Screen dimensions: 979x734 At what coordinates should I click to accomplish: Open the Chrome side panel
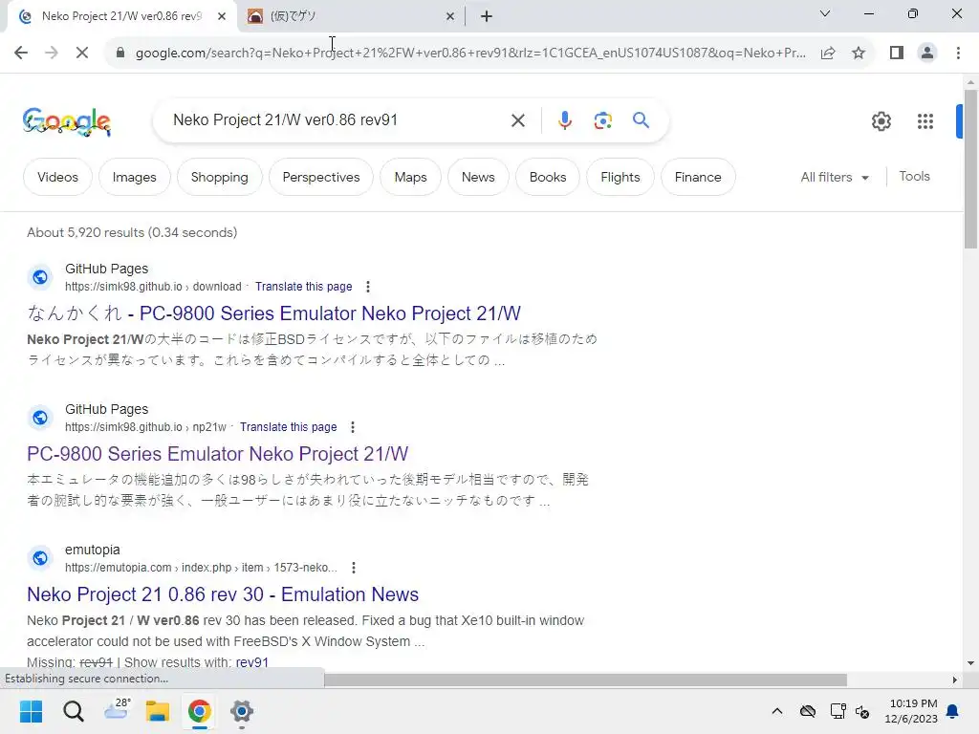[x=897, y=54]
